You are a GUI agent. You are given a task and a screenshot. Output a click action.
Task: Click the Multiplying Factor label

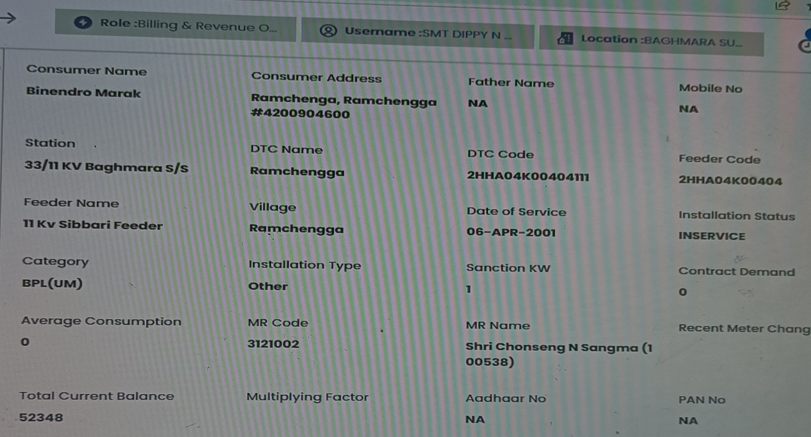307,397
